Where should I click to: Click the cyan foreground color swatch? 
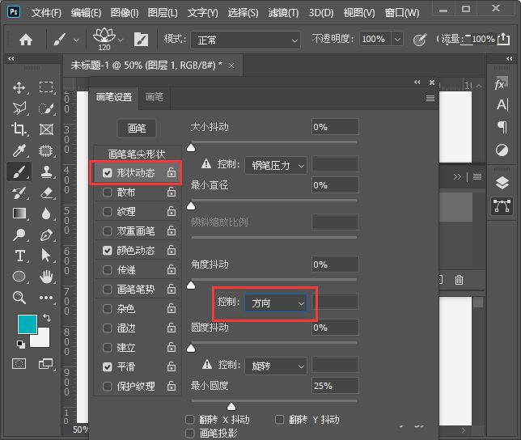28,325
